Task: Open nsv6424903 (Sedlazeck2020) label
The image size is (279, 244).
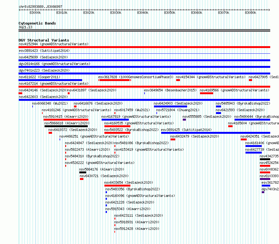Action: click(178, 103)
